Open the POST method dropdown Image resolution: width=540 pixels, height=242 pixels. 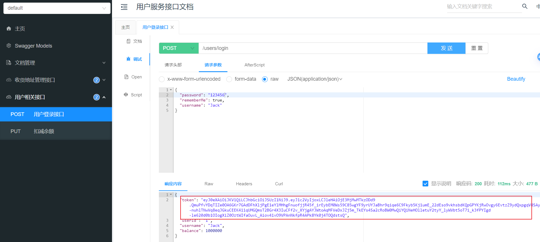(x=179, y=48)
